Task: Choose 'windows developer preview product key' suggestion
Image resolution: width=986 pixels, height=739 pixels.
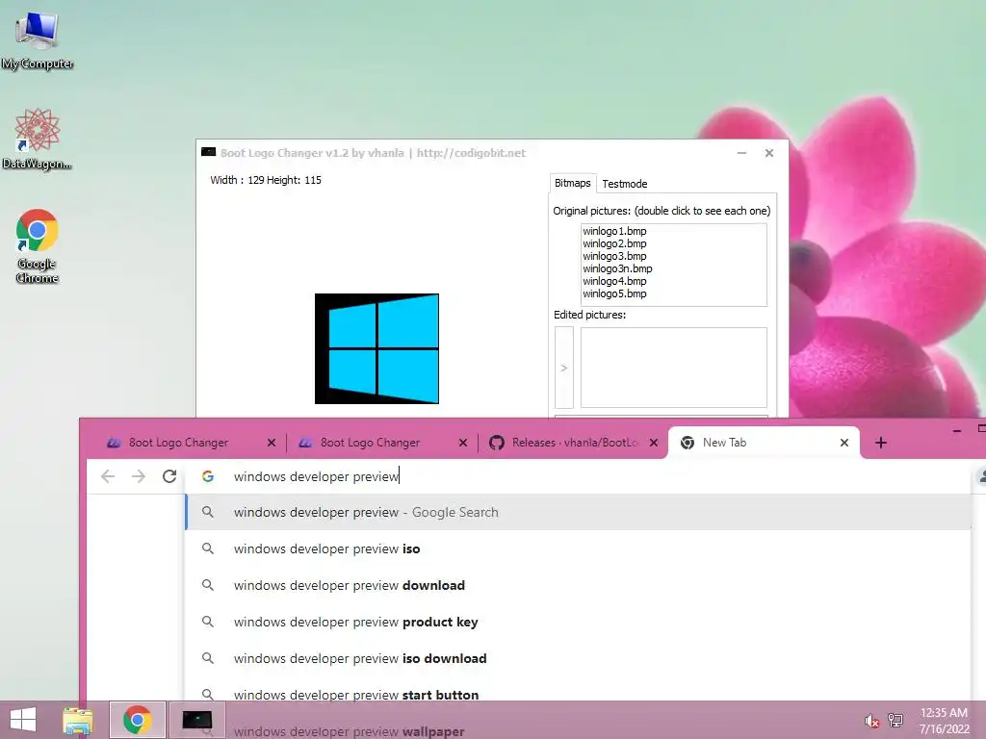Action: (x=579, y=622)
